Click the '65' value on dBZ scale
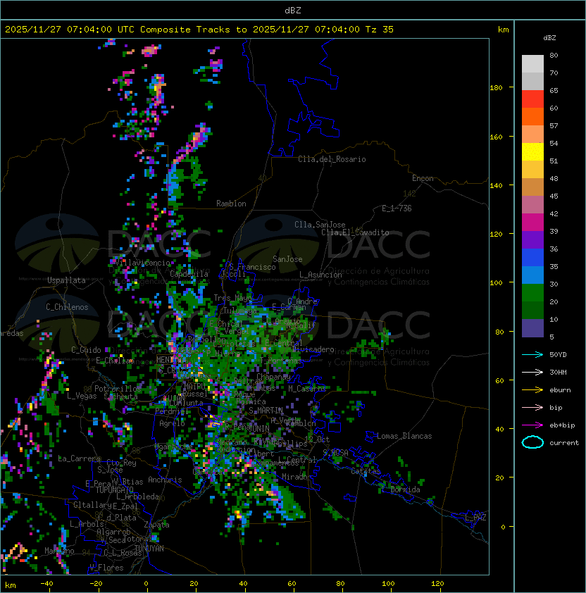The height and width of the screenshot is (593, 586). pos(554,90)
